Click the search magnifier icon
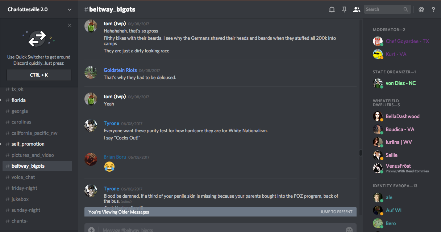This screenshot has width=441, height=232. 406,9
